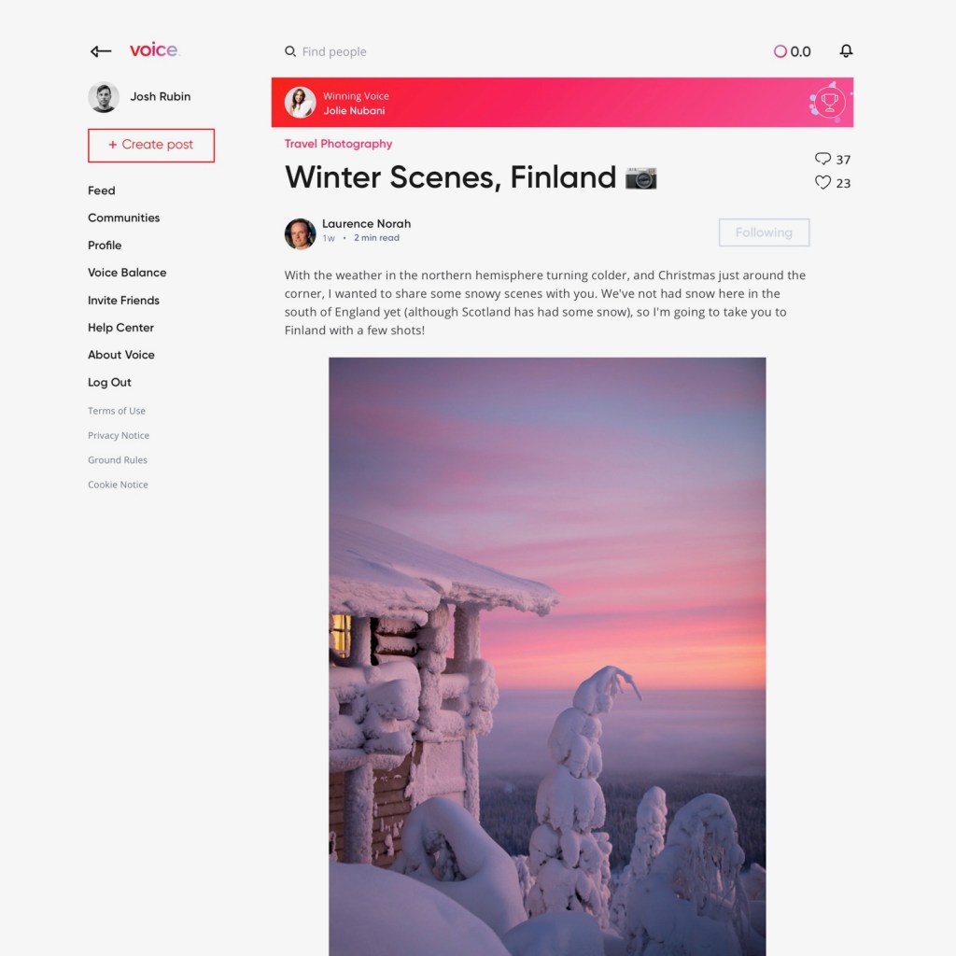Open the Voice logo home
956x956 pixels.
[x=154, y=50]
